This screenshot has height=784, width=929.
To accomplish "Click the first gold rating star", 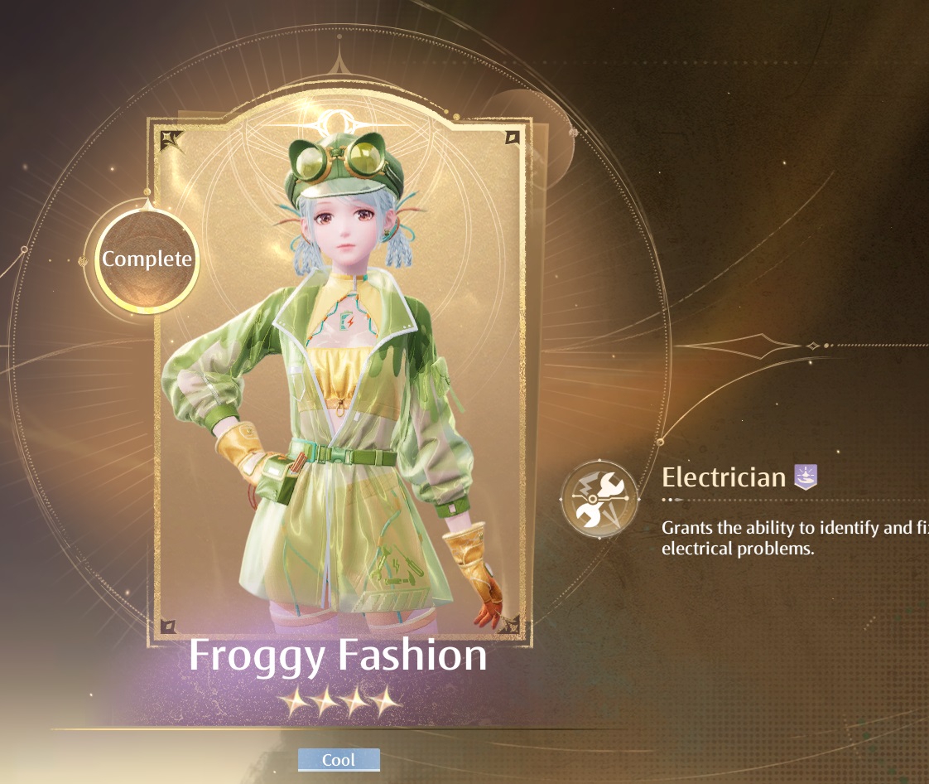I will (295, 703).
